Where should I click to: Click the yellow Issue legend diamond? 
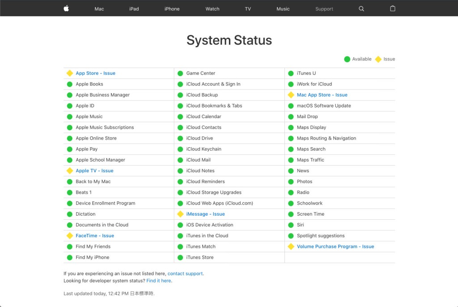pos(378,60)
